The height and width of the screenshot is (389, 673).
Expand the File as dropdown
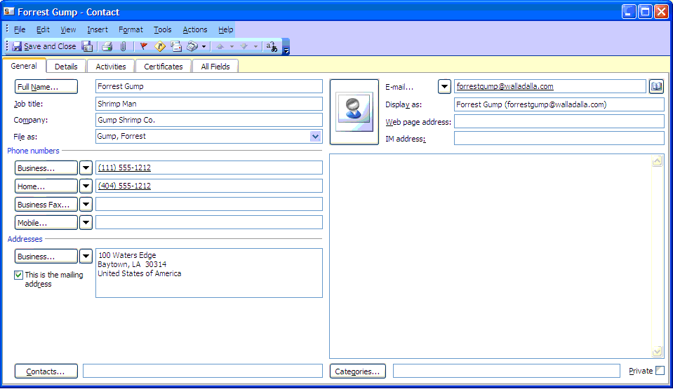316,137
